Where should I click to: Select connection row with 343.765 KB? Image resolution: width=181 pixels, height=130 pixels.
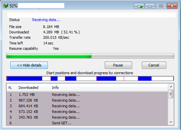87,117
